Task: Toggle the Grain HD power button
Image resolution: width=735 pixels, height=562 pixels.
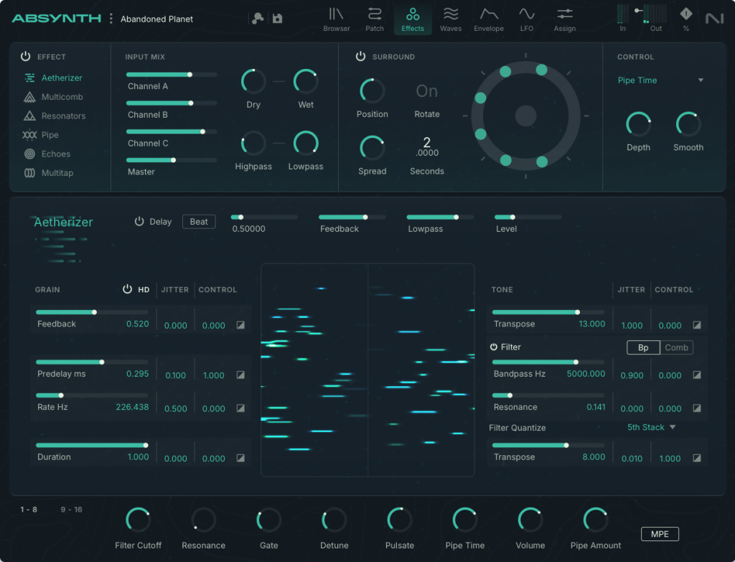Action: [x=127, y=289]
